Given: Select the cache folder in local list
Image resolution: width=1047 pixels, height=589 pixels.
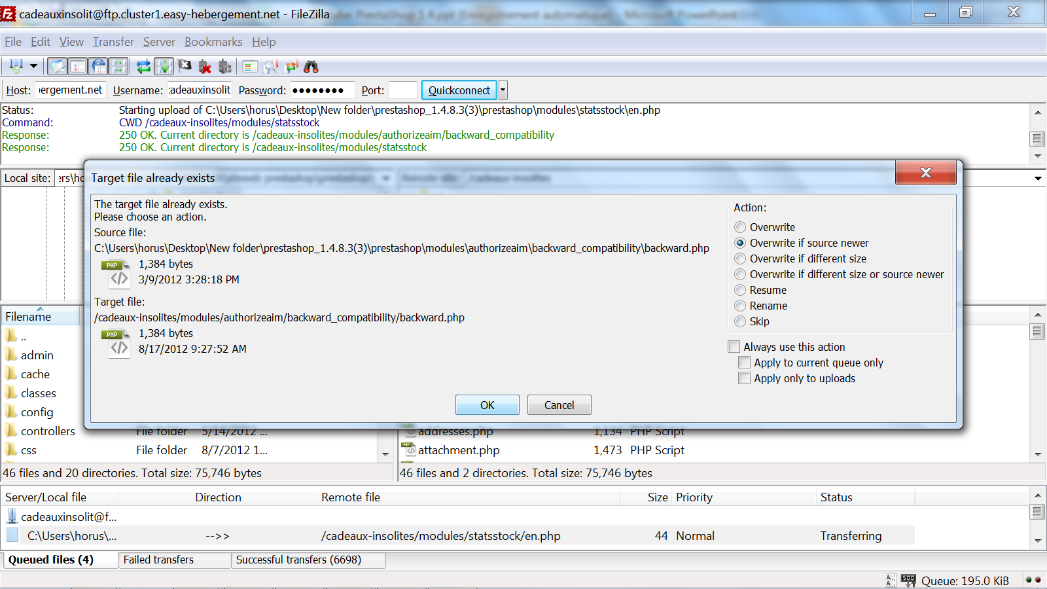Looking at the screenshot, I should pos(35,374).
